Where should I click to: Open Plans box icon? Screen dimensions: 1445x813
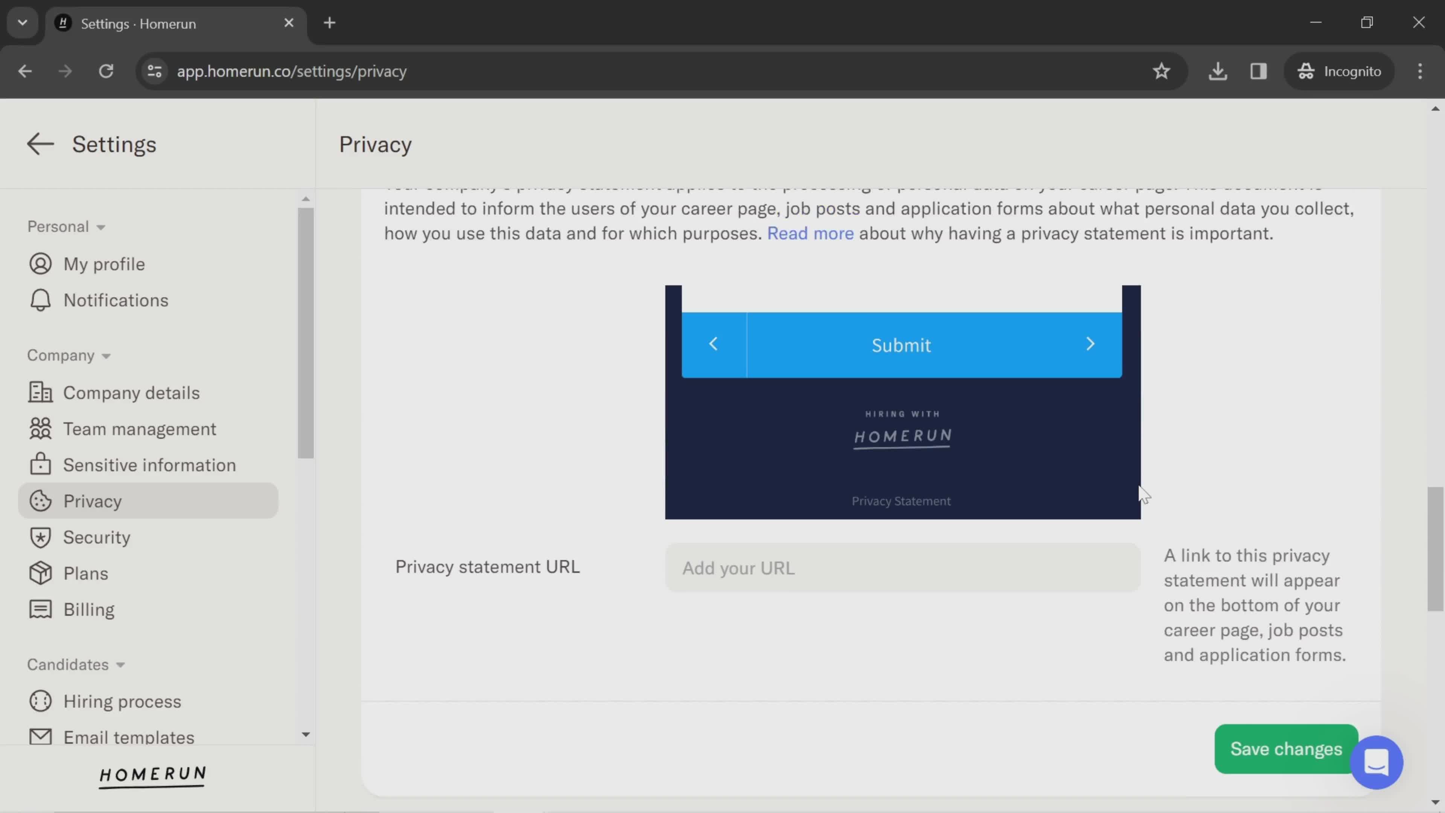tap(40, 573)
